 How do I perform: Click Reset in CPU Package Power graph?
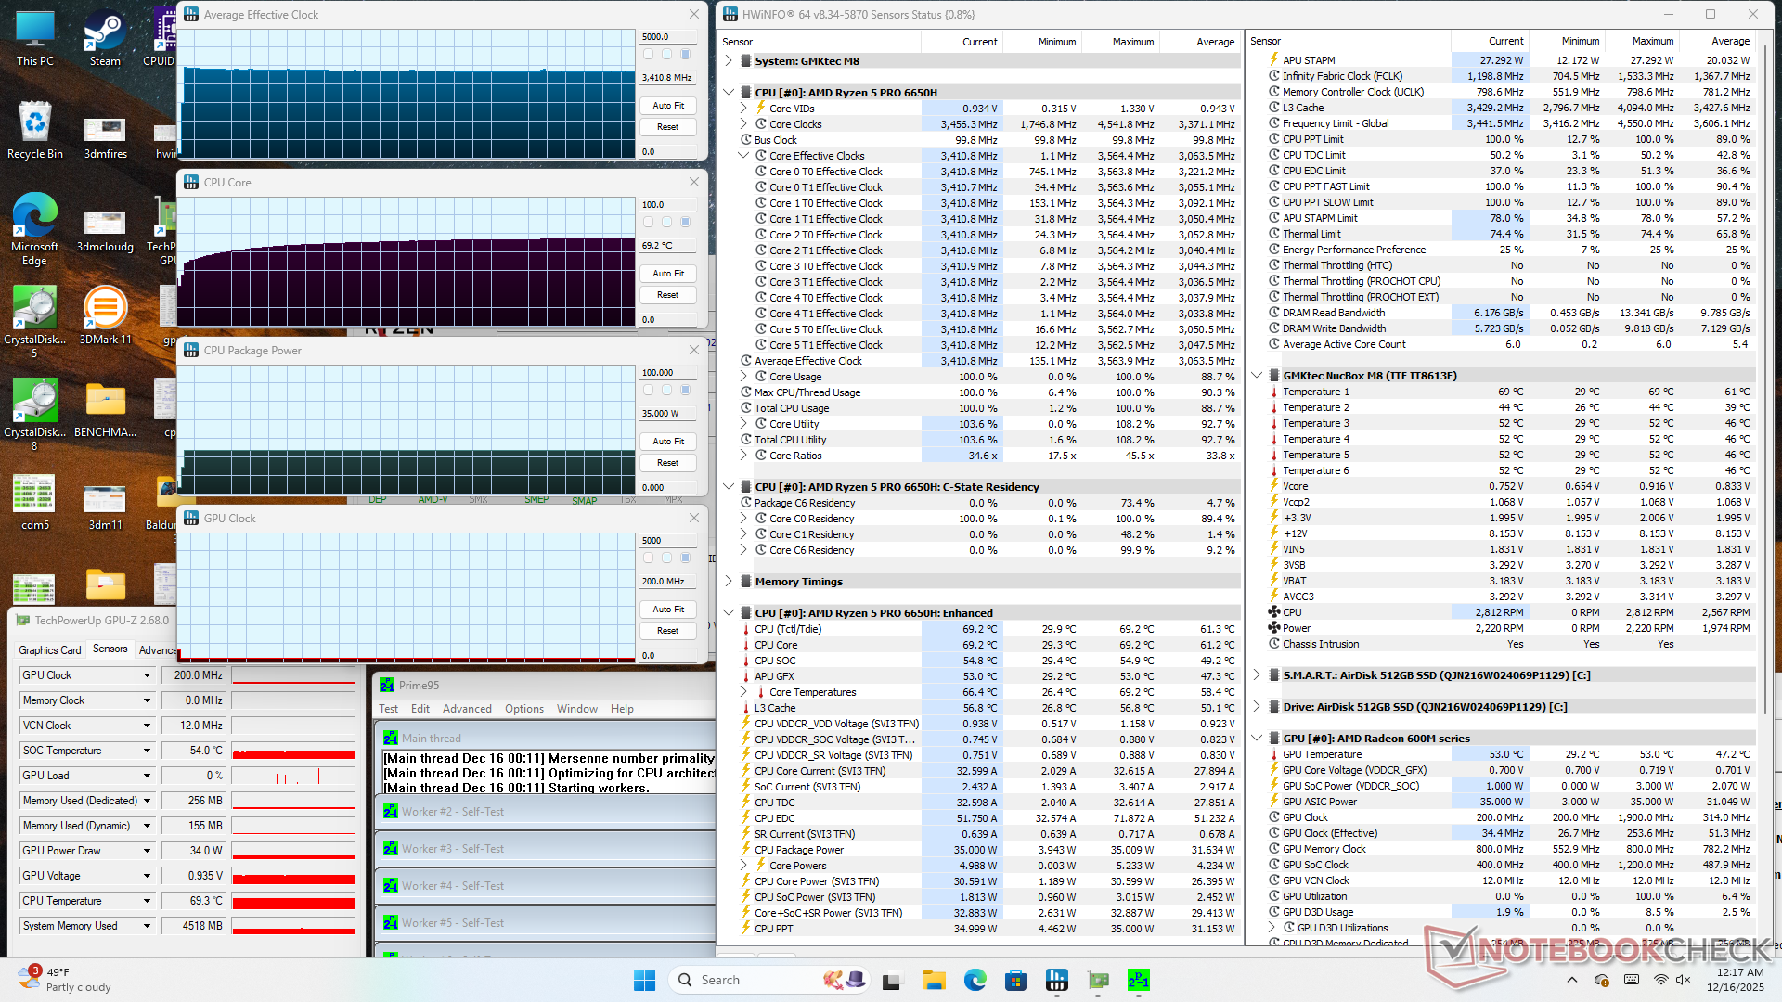coord(667,463)
